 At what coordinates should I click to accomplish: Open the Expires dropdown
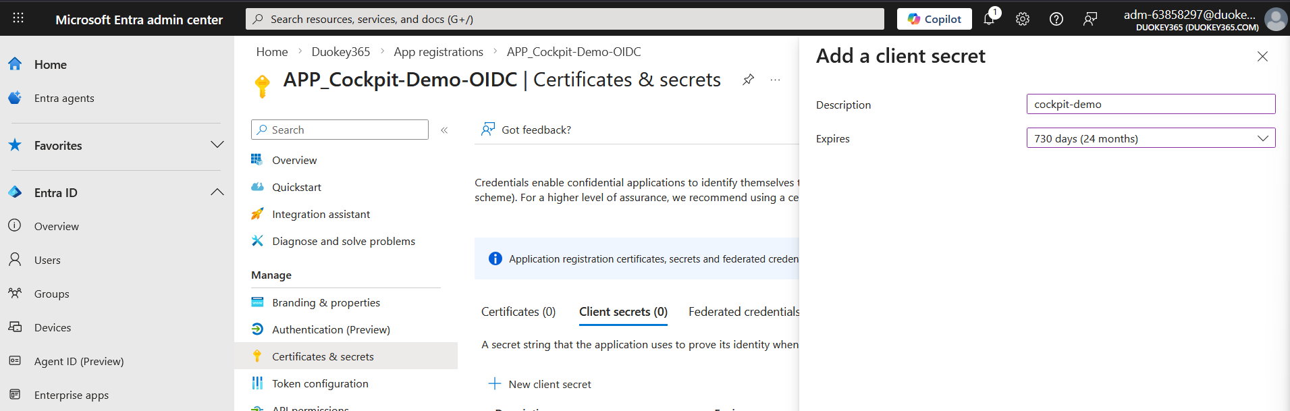click(1151, 138)
